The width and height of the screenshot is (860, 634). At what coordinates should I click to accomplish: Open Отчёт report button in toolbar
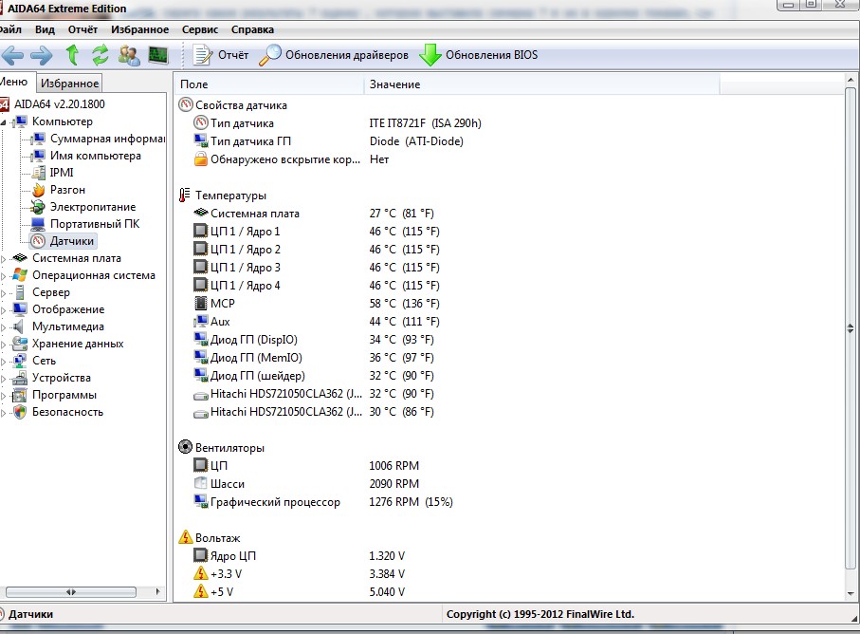tap(221, 55)
